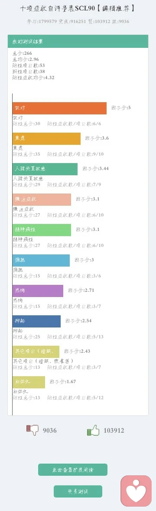Click the 9036 dislike count
Viewport: 156px width, 511px height.
50,431
